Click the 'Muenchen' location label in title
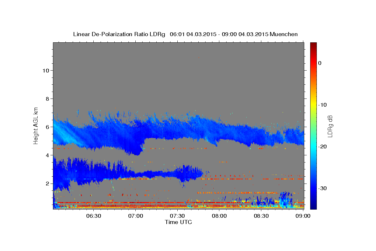The width and height of the screenshot is (376, 251). [x=284, y=34]
